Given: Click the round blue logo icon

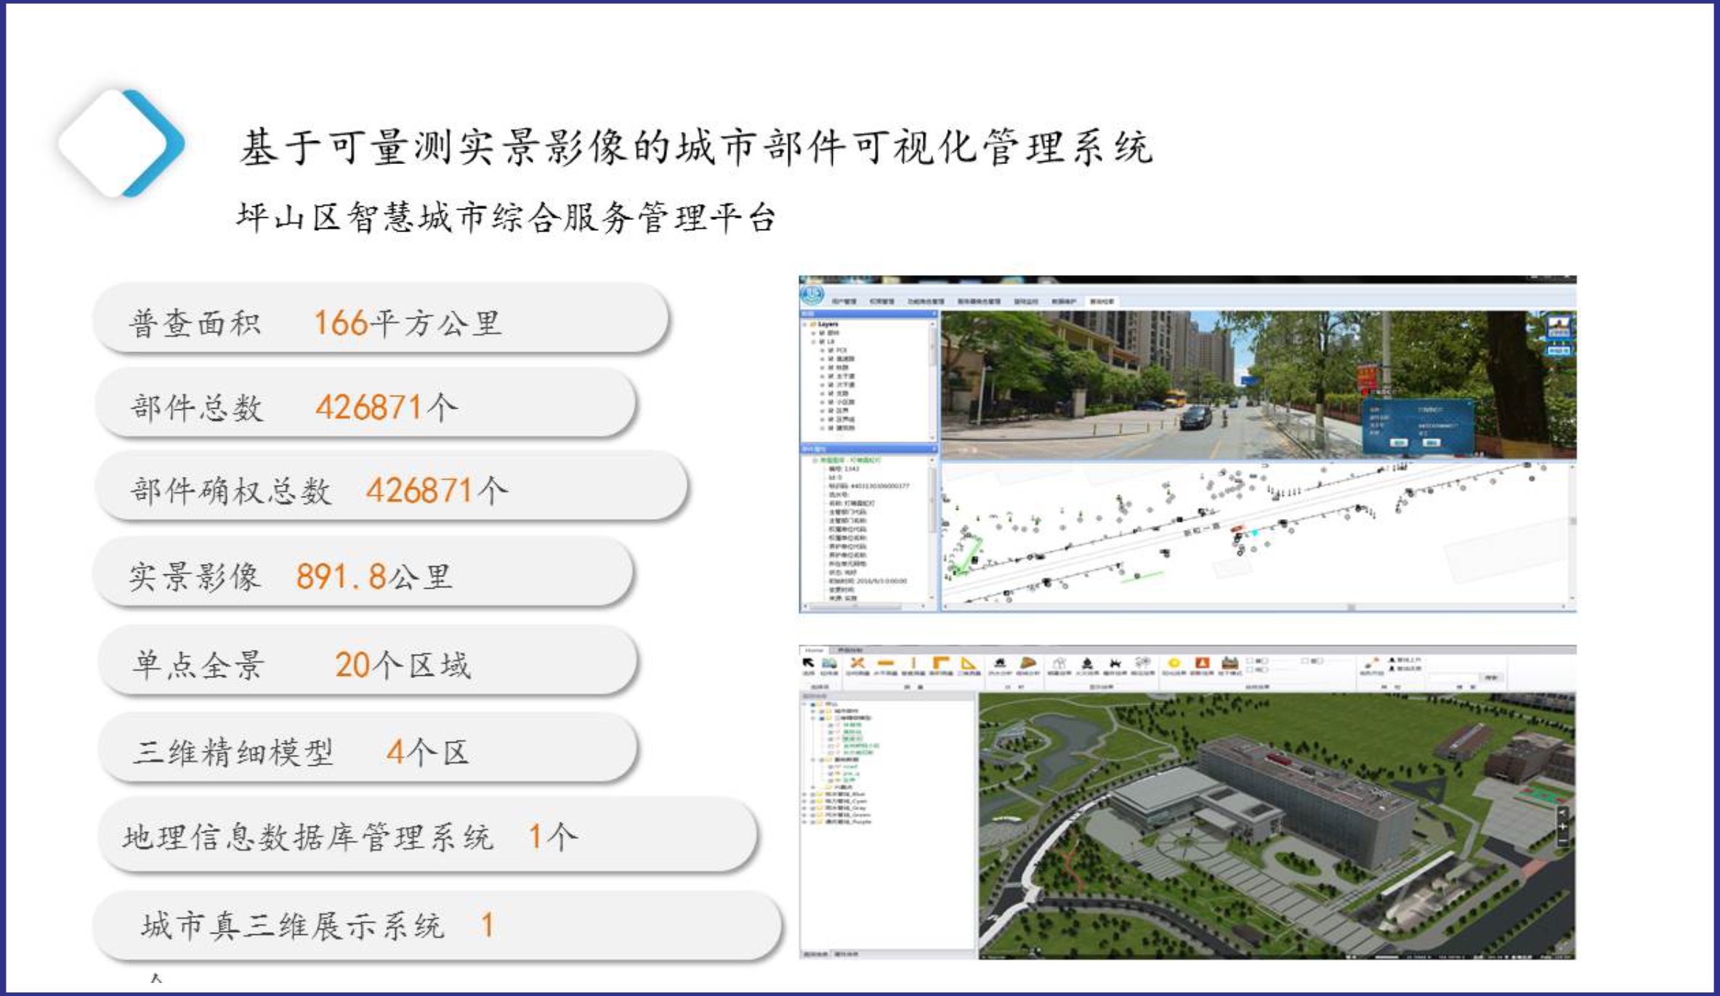Looking at the screenshot, I should pyautogui.click(x=812, y=294).
